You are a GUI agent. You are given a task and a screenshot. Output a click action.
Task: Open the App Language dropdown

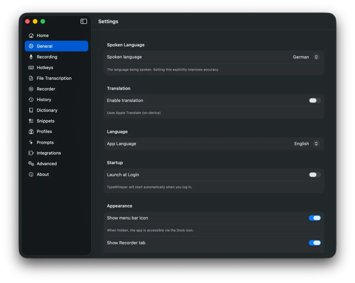pos(307,144)
